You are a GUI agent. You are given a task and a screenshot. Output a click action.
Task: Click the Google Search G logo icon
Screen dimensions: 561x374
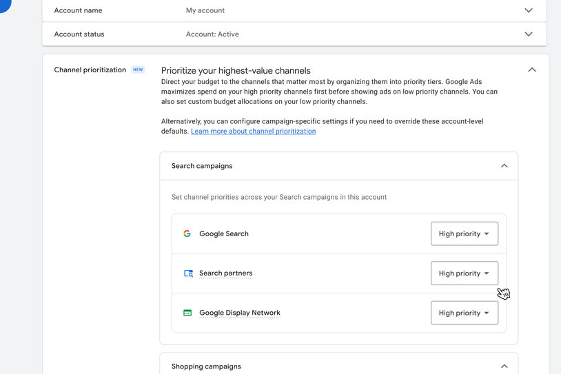point(187,233)
